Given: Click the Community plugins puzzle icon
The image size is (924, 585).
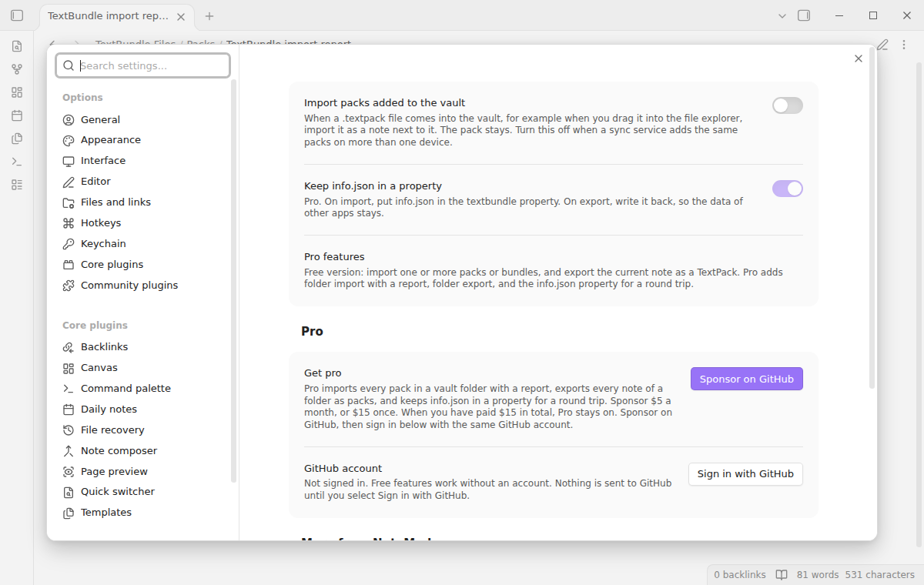Looking at the screenshot, I should coord(69,286).
